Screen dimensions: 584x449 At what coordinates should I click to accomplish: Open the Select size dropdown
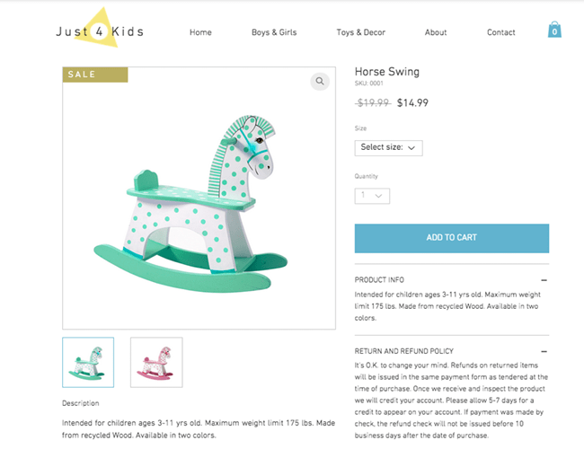coord(388,148)
